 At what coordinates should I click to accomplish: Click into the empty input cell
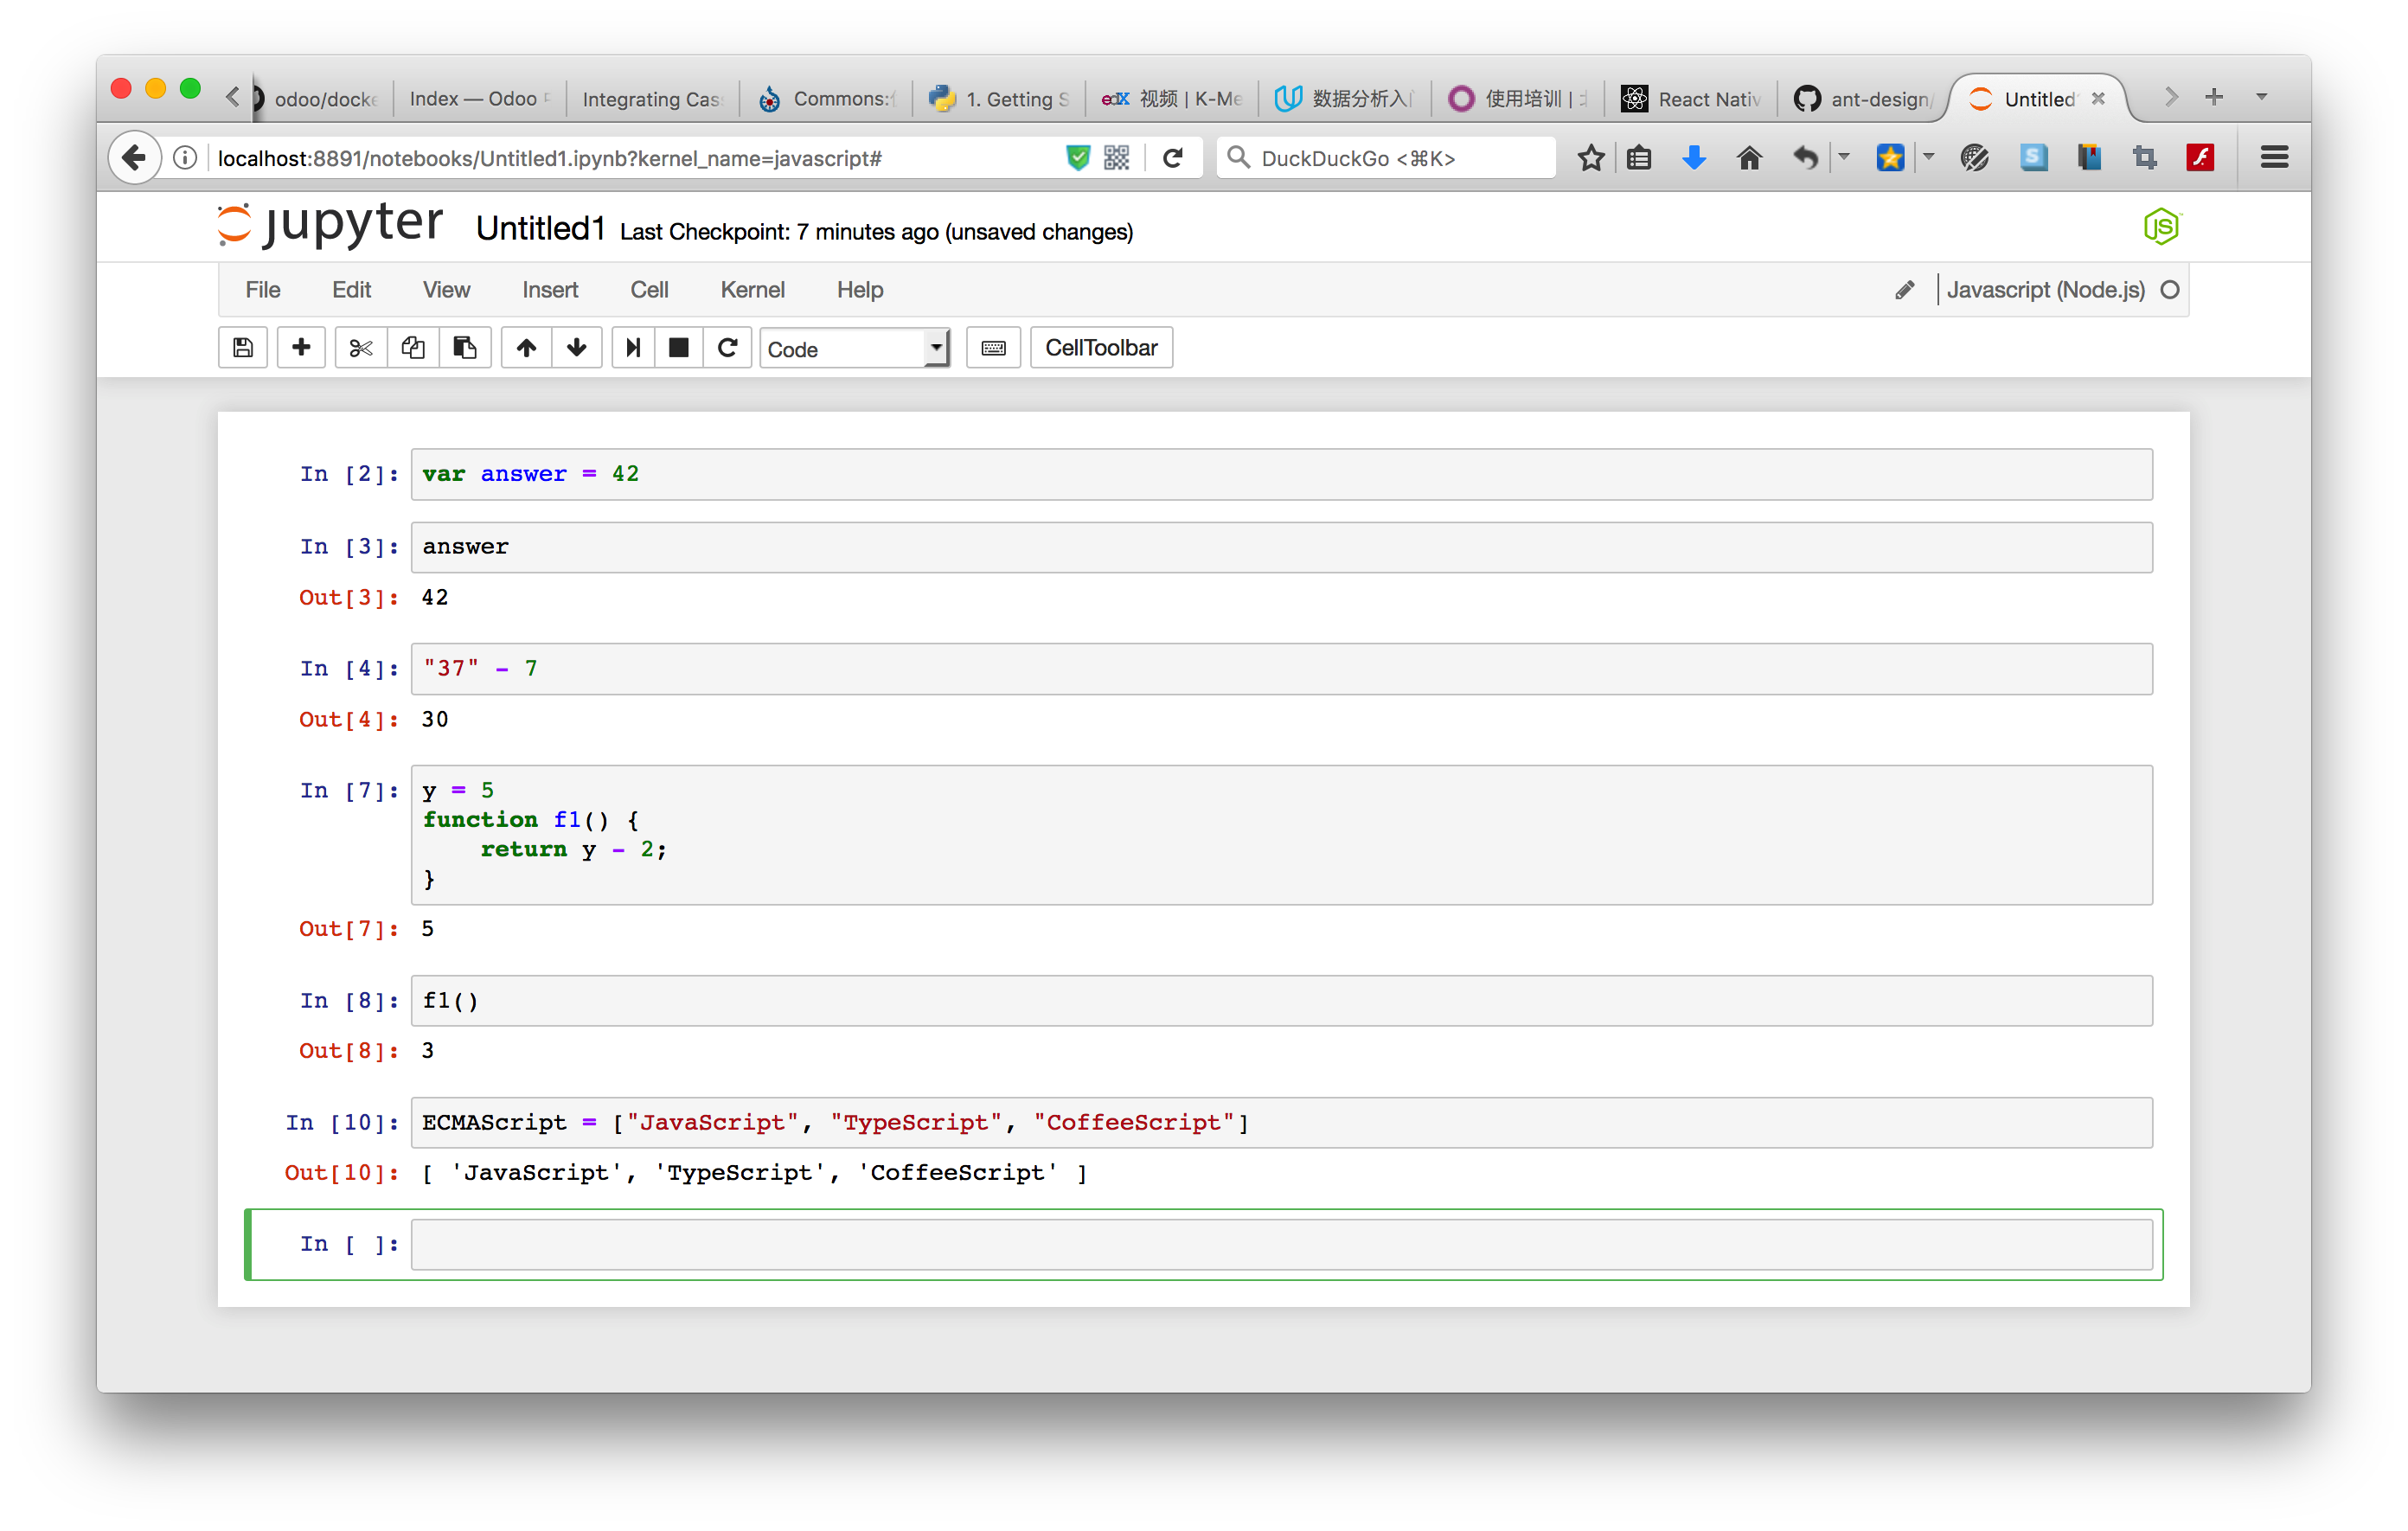click(1280, 1244)
